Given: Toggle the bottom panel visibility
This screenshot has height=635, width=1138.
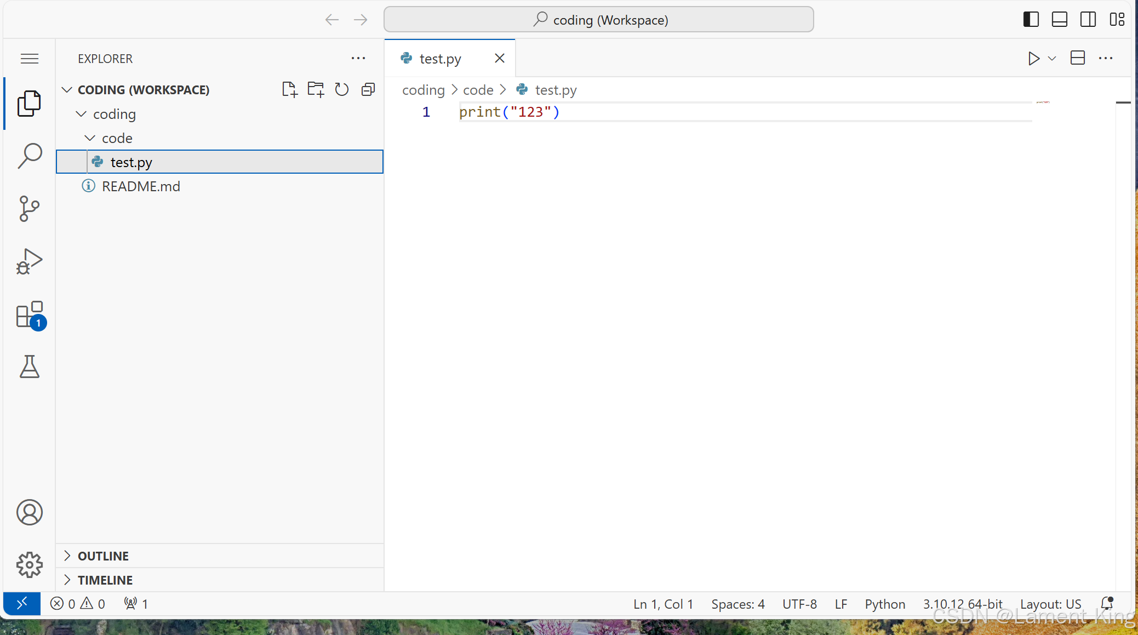Looking at the screenshot, I should pos(1059,20).
